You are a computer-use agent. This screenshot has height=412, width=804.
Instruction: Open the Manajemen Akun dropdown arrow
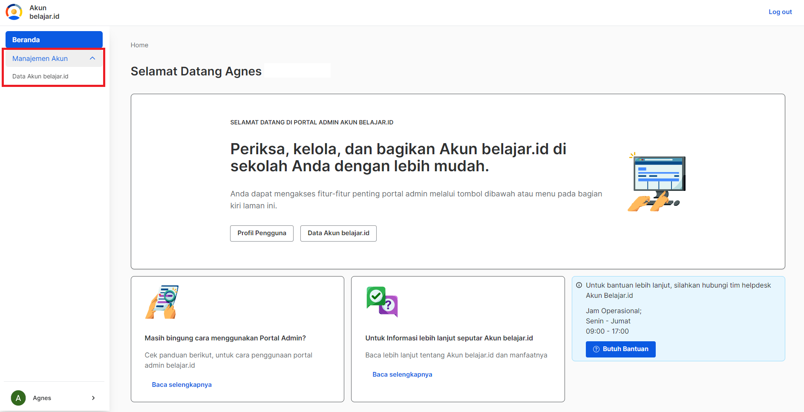93,58
